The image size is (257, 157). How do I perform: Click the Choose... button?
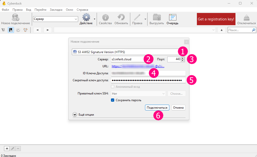click(177, 94)
